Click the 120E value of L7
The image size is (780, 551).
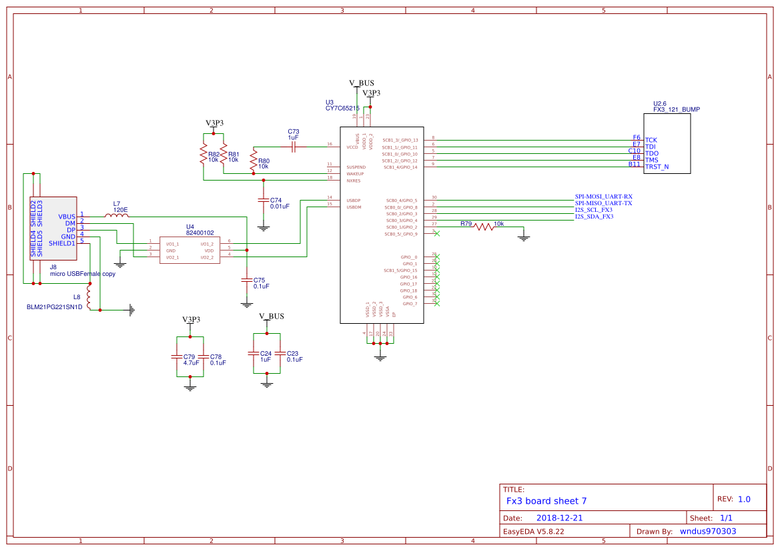coord(120,210)
